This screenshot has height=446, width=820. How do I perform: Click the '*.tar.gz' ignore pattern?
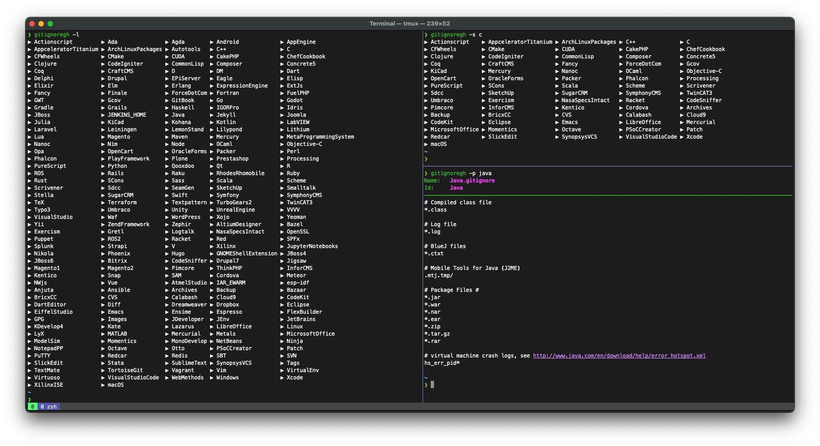(x=437, y=334)
